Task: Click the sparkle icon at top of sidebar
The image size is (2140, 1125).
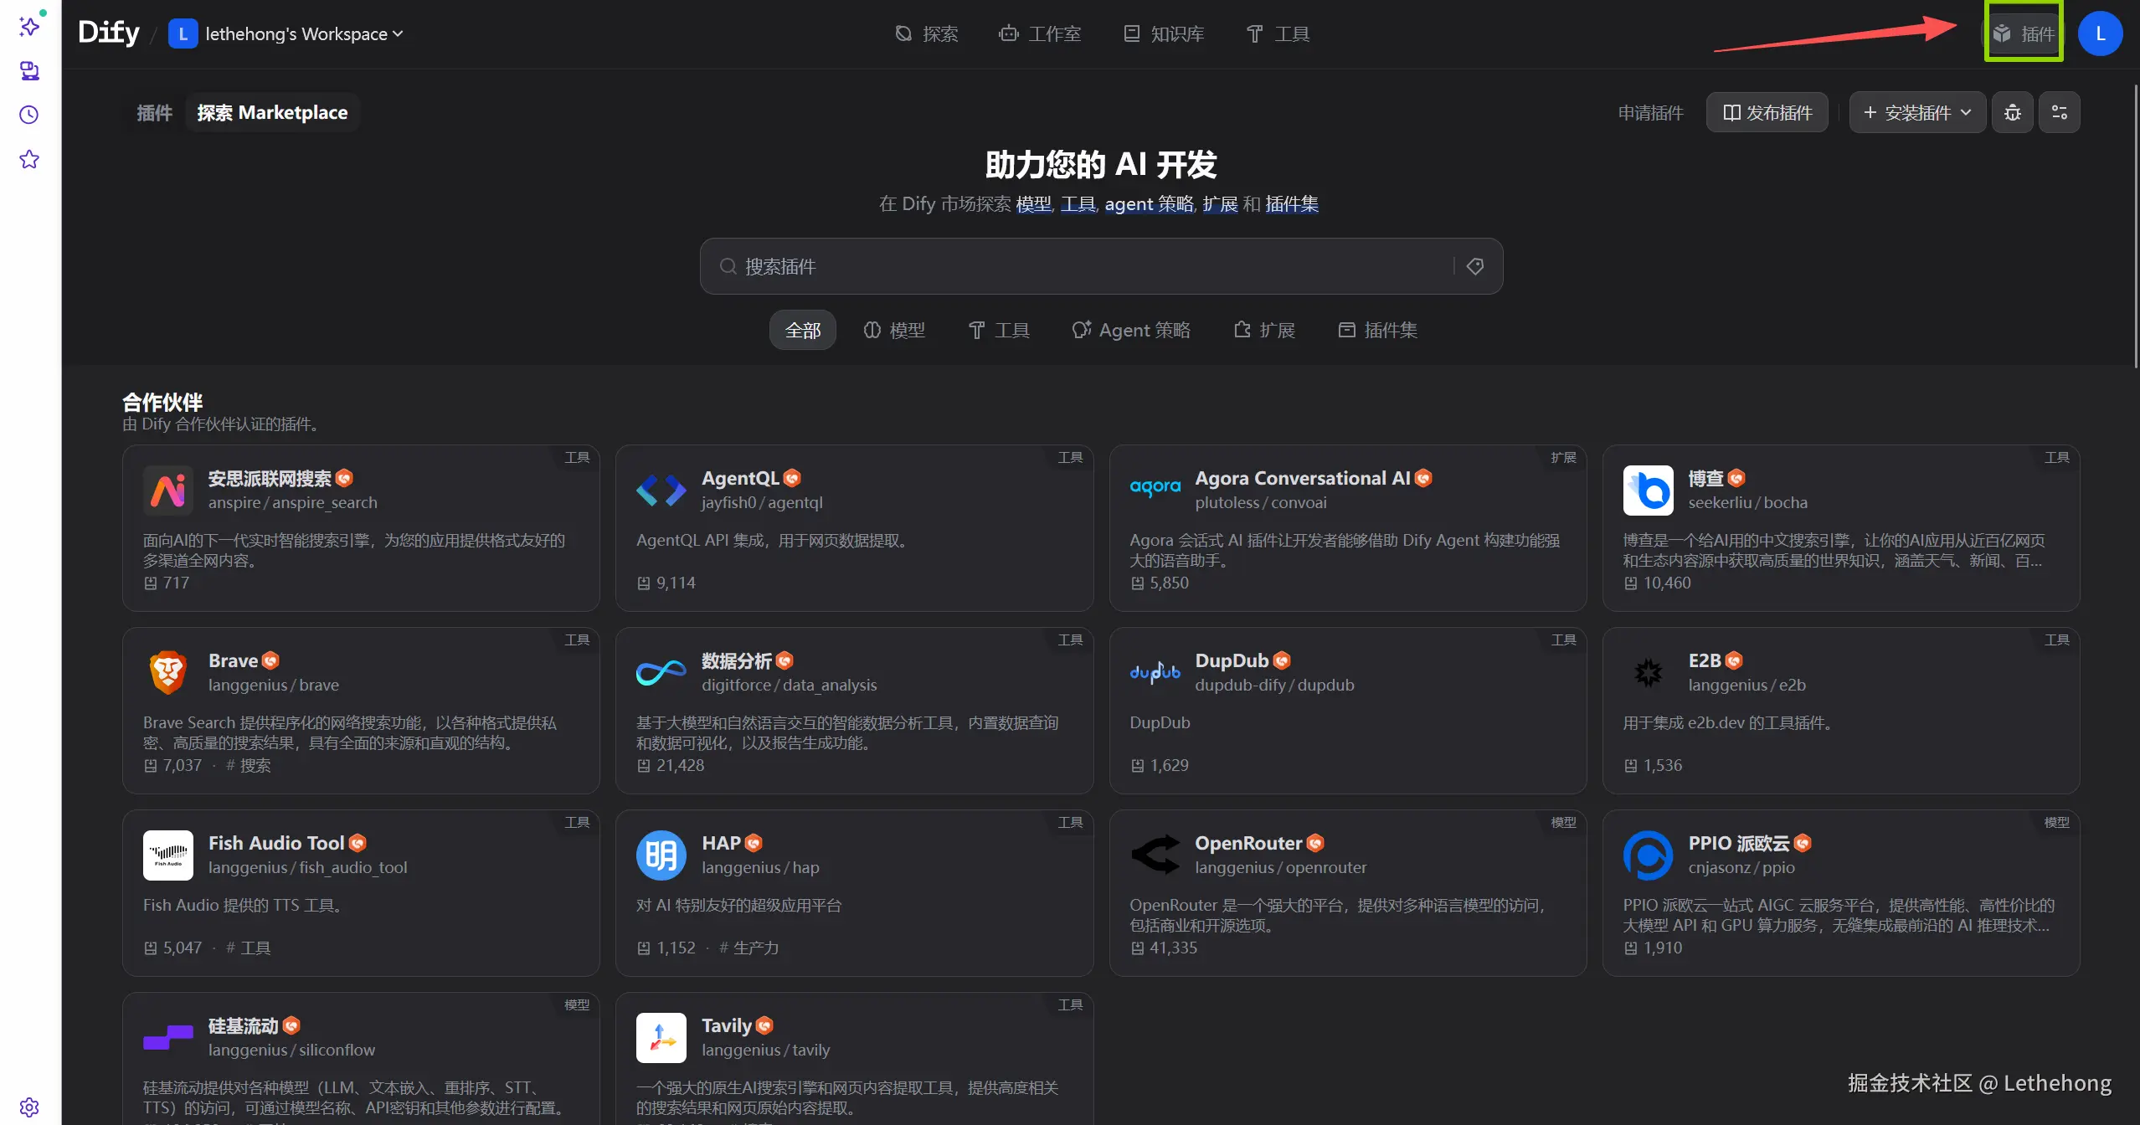Action: 29,26
